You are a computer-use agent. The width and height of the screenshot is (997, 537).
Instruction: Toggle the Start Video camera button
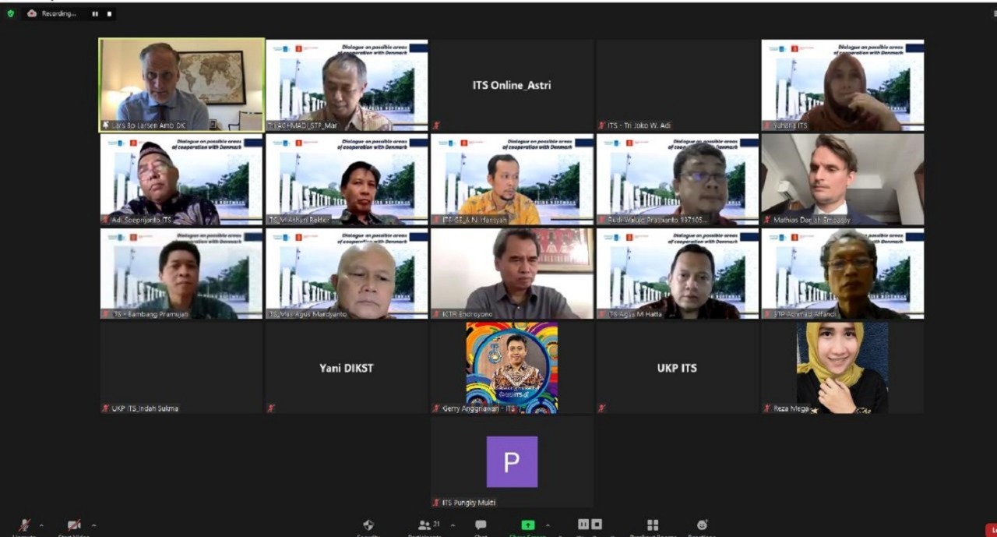74,526
